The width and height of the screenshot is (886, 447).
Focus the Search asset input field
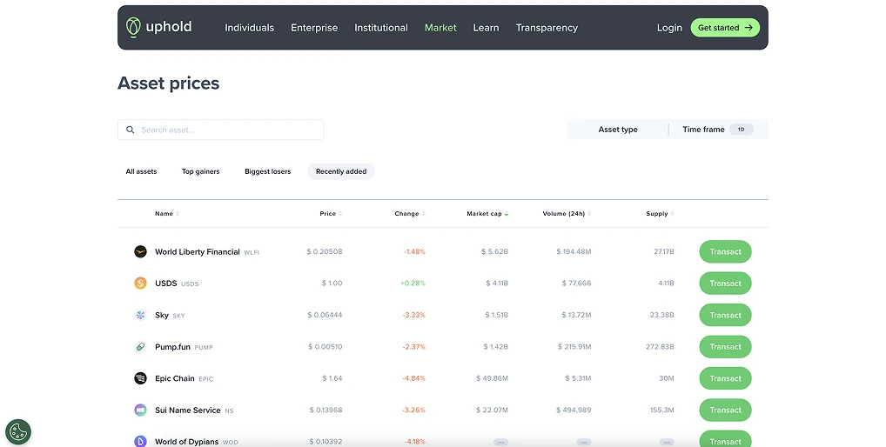click(221, 130)
